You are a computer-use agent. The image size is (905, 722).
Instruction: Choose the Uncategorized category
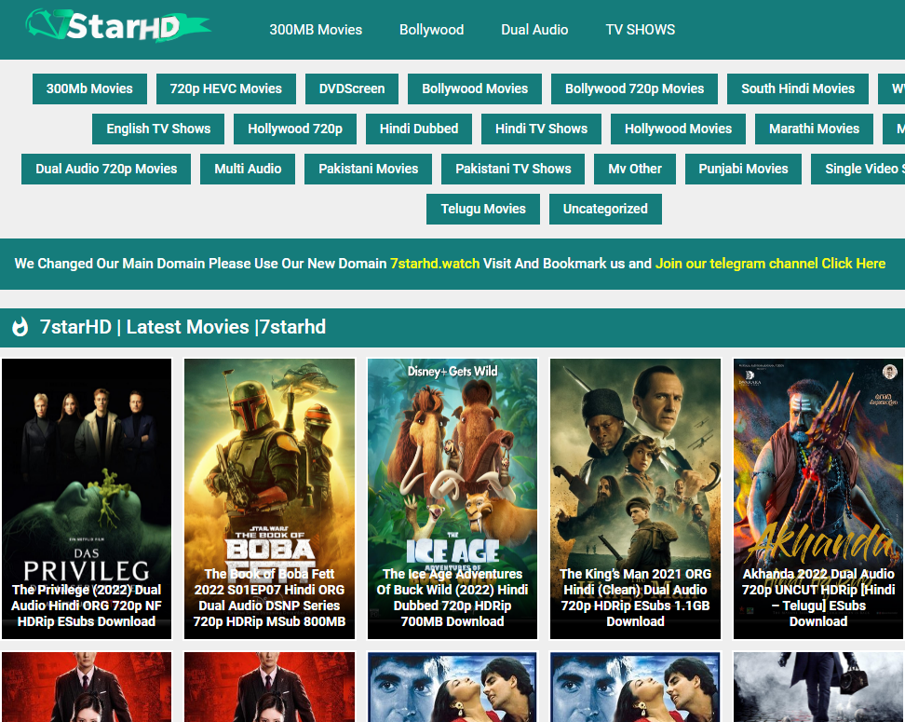click(x=605, y=209)
